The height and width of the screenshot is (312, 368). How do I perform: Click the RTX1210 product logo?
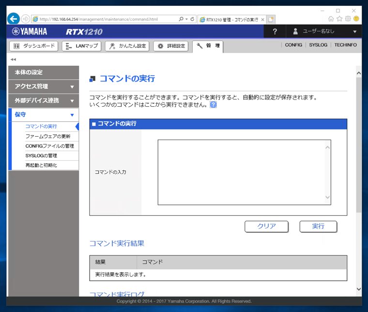[x=84, y=31]
